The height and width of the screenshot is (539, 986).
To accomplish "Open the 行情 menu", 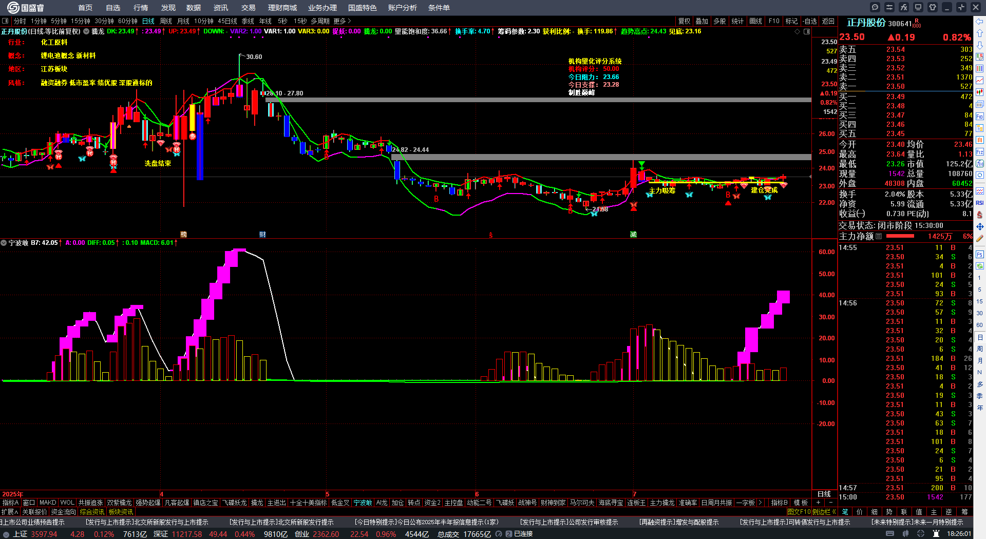I will pyautogui.click(x=141, y=8).
